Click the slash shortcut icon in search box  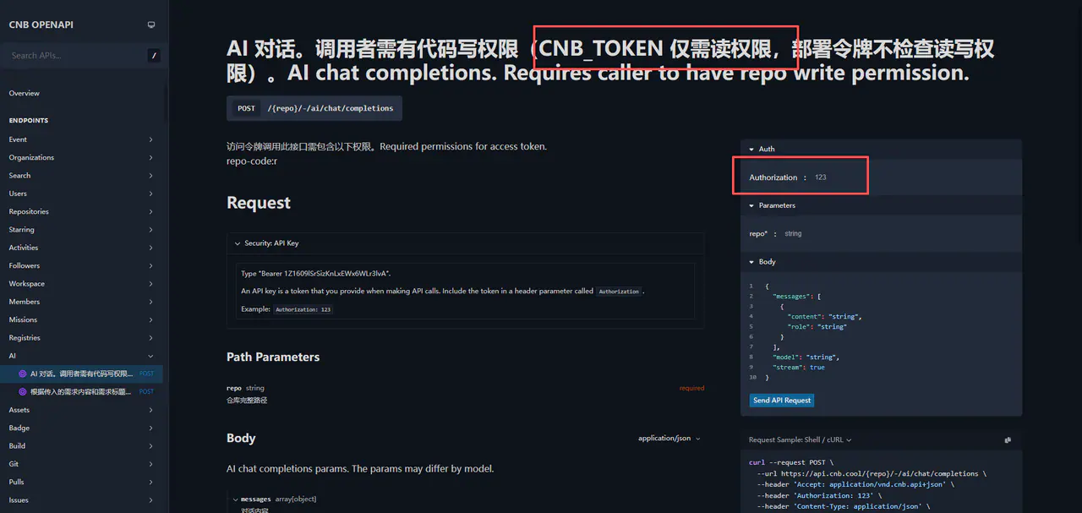tap(154, 56)
